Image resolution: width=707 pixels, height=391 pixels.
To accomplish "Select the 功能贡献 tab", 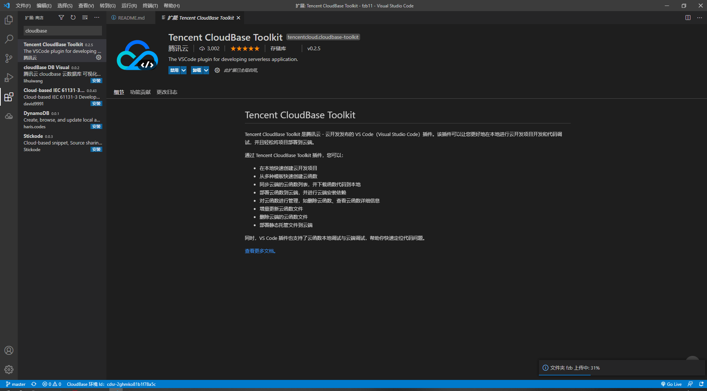I will coord(140,92).
